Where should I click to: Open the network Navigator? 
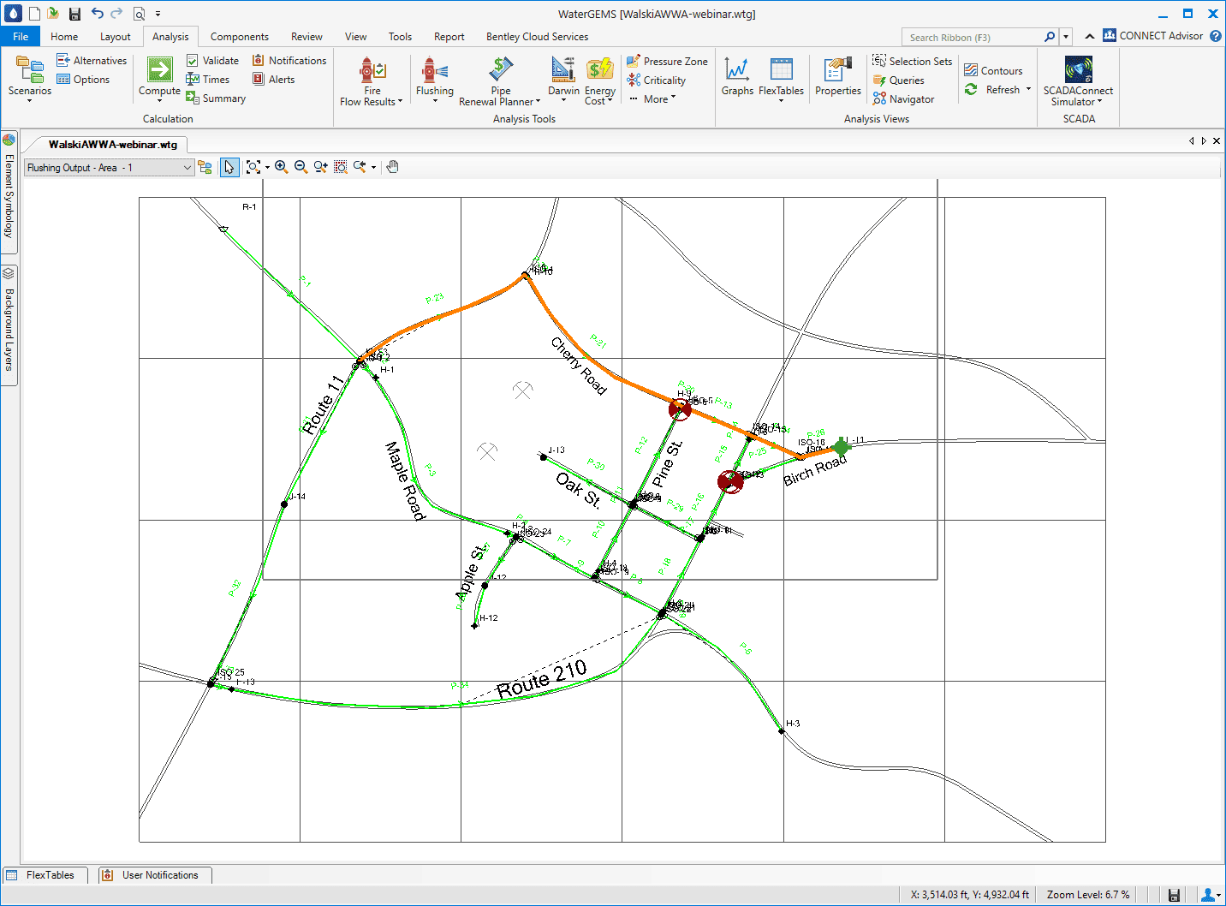coord(903,99)
